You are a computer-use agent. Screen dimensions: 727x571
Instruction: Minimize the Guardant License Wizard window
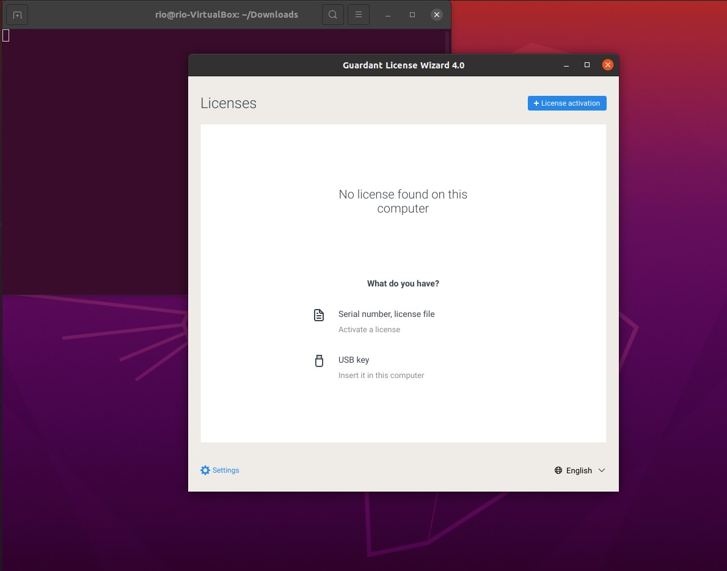point(566,65)
